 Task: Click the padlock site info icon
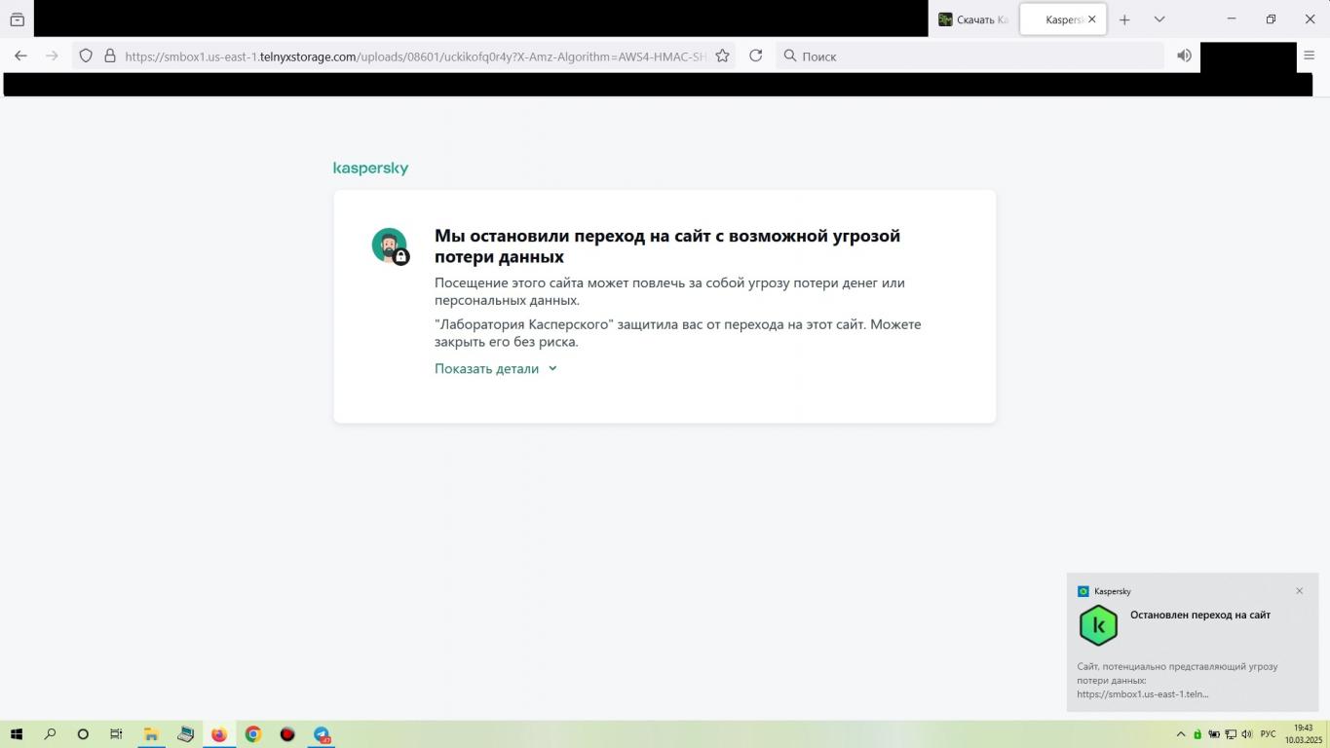click(x=109, y=56)
